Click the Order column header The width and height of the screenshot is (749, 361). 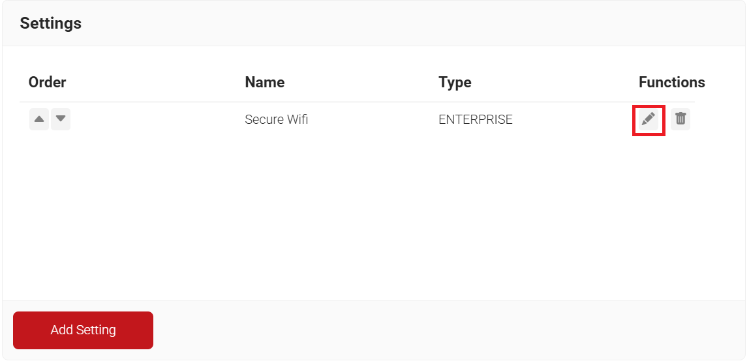tap(48, 82)
